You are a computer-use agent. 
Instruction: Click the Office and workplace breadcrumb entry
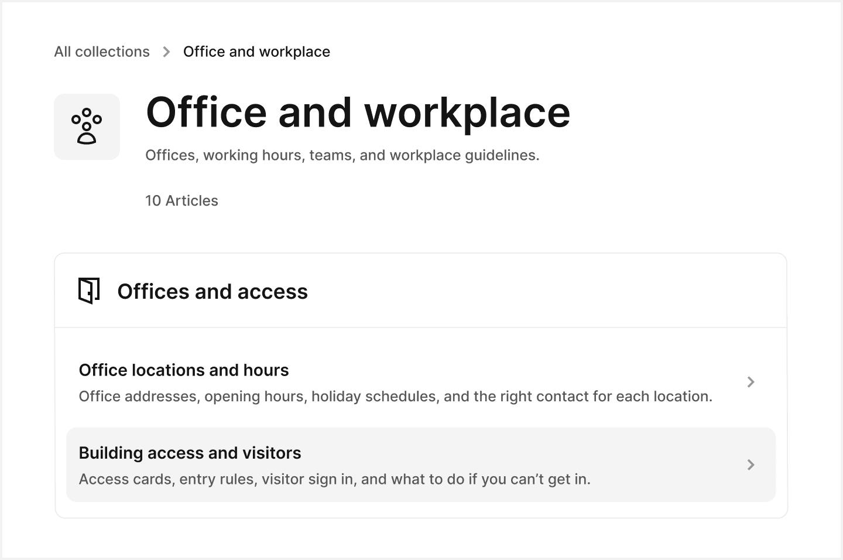tap(256, 52)
